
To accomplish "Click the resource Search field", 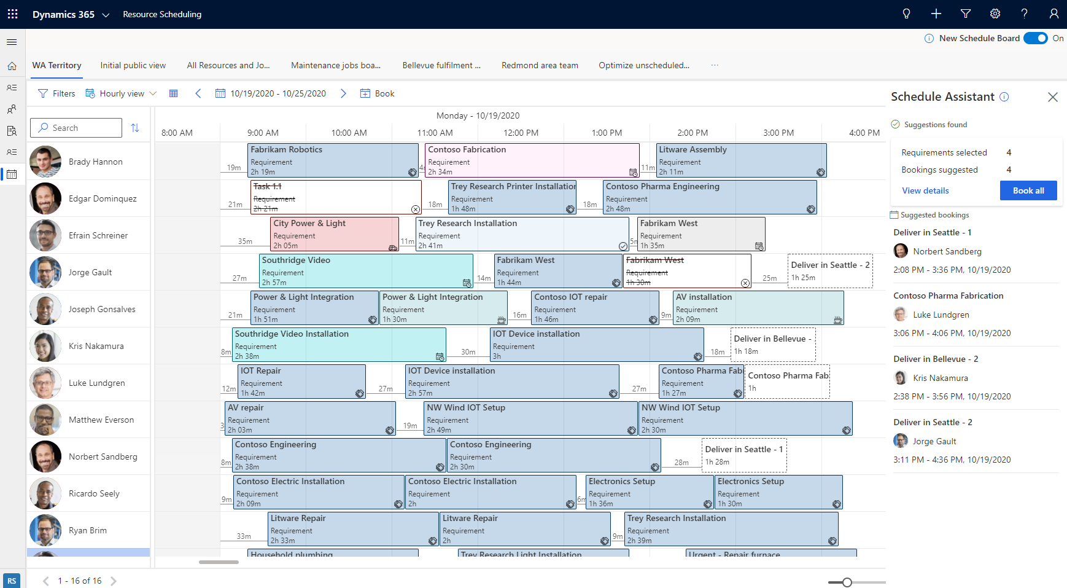I will [76, 128].
